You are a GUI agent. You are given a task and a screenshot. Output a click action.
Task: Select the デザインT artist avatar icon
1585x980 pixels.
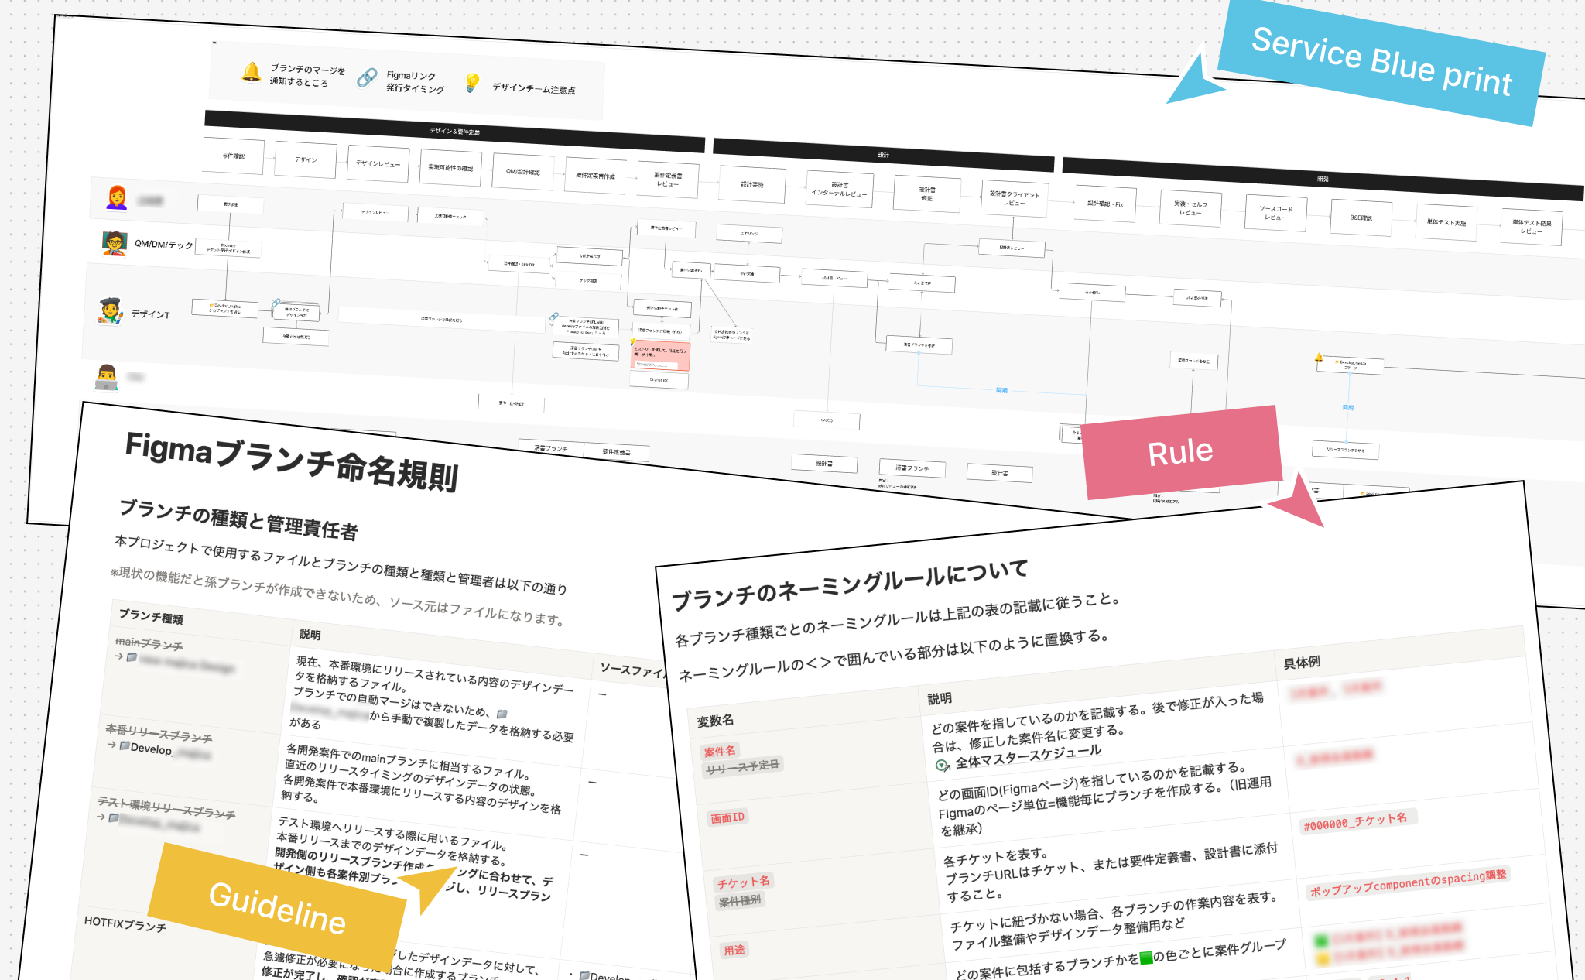click(x=110, y=310)
